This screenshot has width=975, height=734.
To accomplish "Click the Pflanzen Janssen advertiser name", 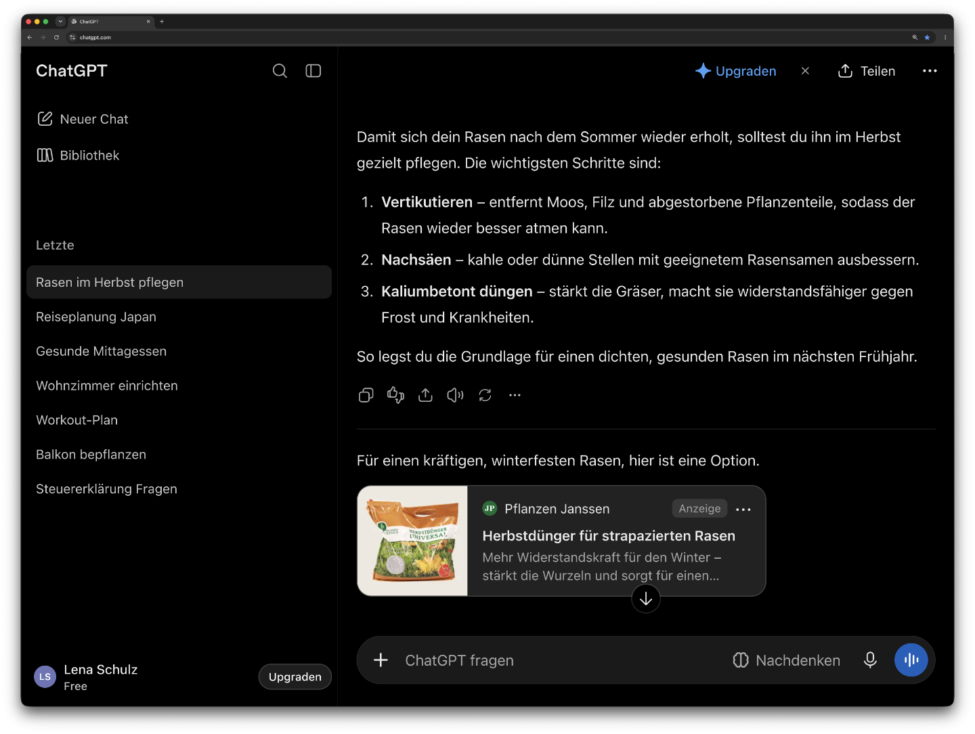I will [557, 509].
